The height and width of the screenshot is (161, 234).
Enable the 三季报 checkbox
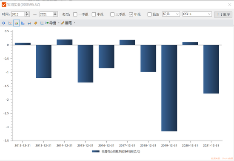pyautogui.click(x=112, y=14)
